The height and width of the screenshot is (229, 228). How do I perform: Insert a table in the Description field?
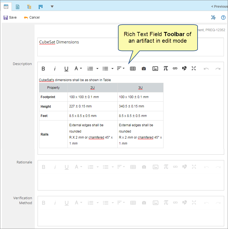tap(133, 69)
